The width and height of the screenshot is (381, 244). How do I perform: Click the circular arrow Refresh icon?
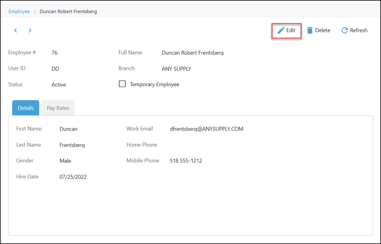point(344,30)
